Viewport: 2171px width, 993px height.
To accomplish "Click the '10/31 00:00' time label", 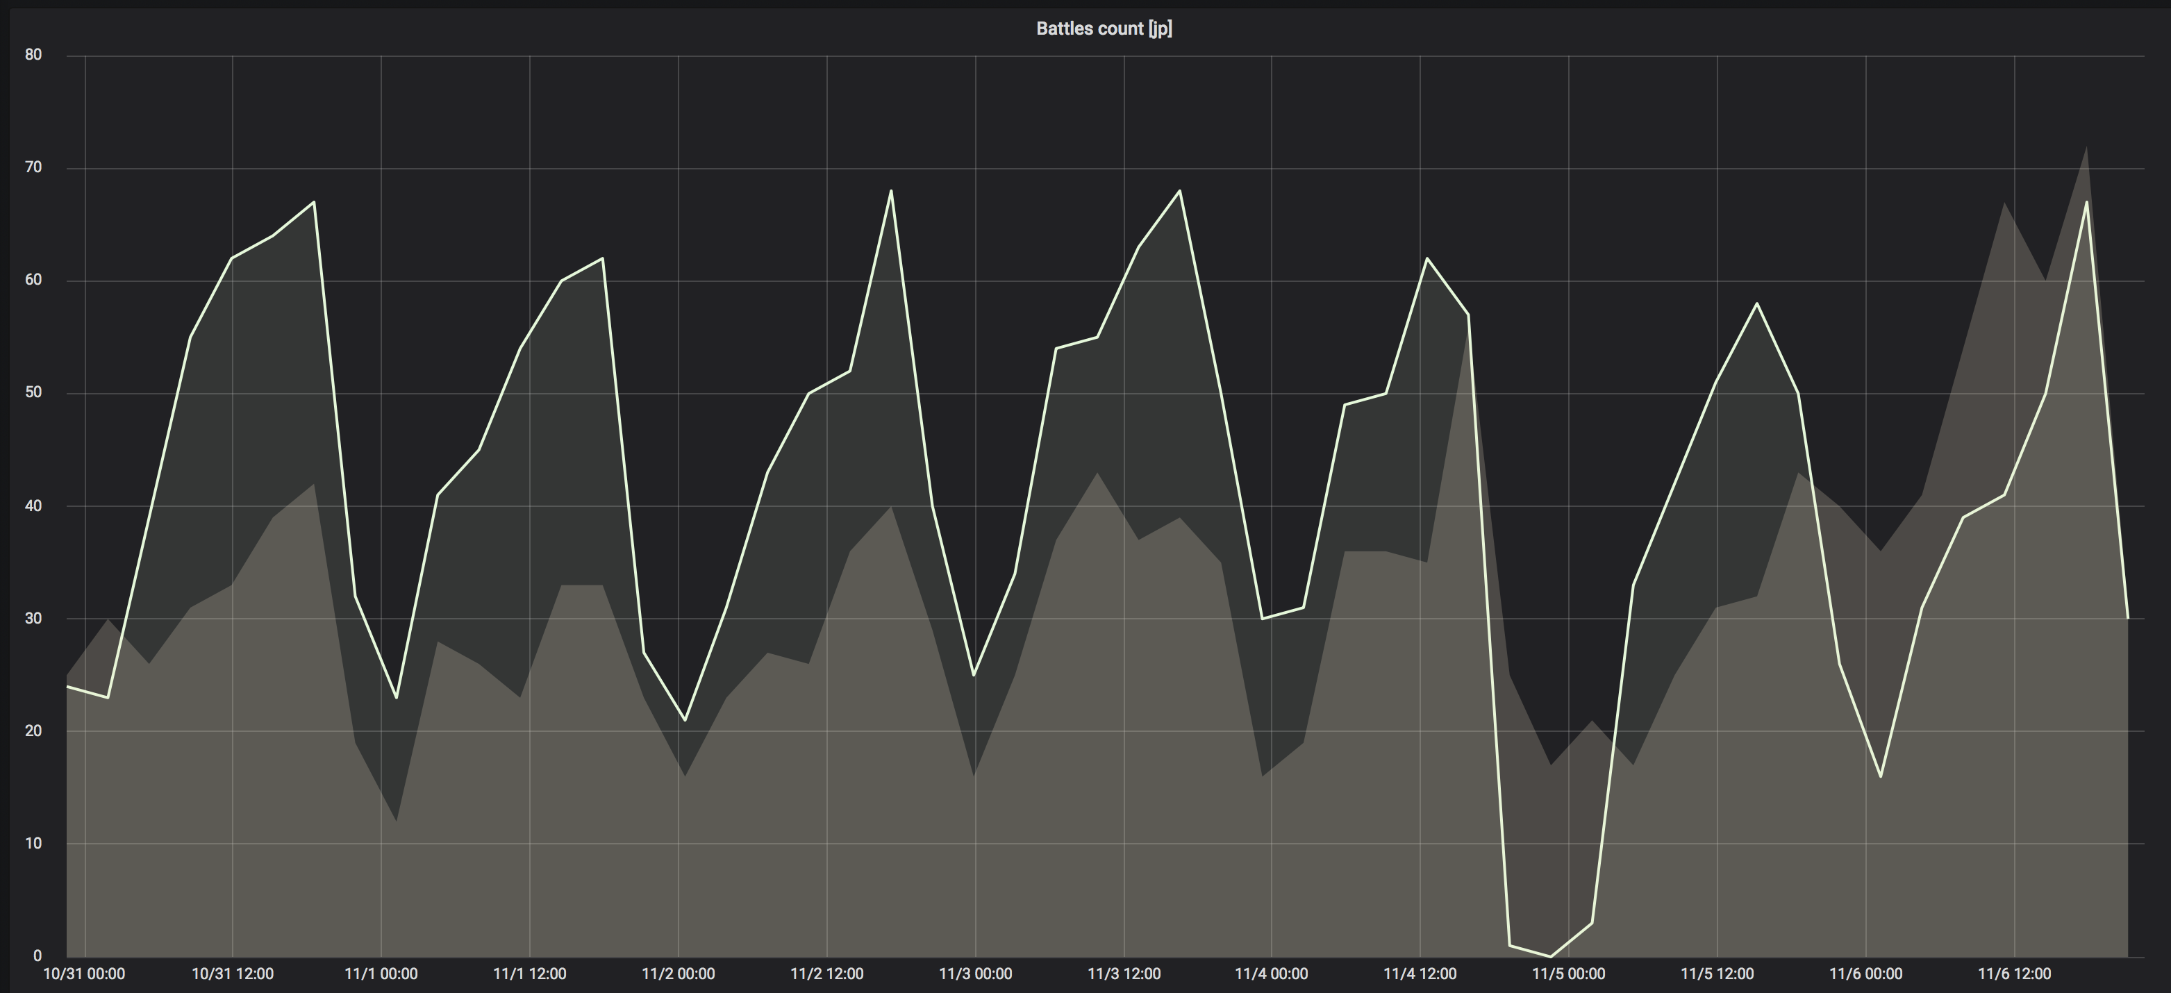I will [83, 974].
